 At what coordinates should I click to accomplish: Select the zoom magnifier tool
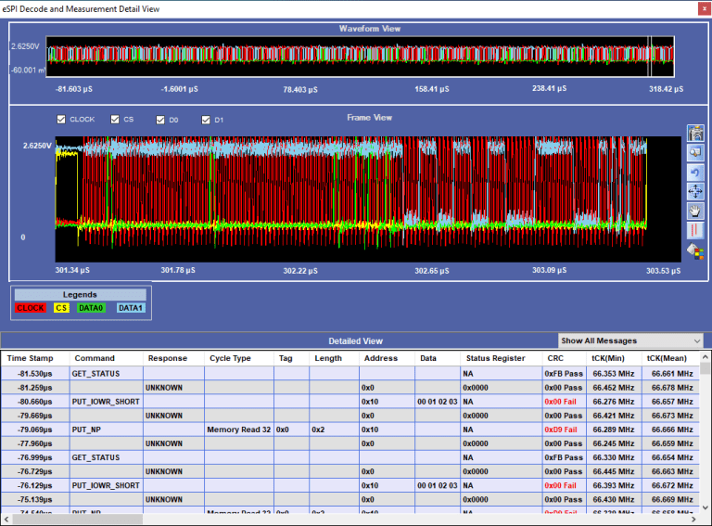click(694, 152)
